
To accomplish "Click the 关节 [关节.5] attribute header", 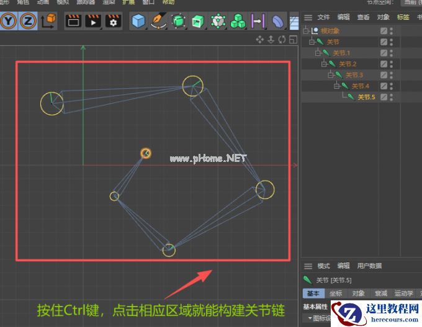I will point(334,280).
